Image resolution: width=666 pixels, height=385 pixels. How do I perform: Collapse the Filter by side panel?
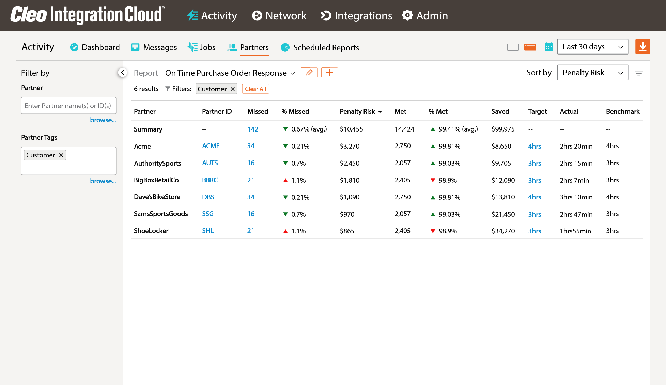pos(123,73)
